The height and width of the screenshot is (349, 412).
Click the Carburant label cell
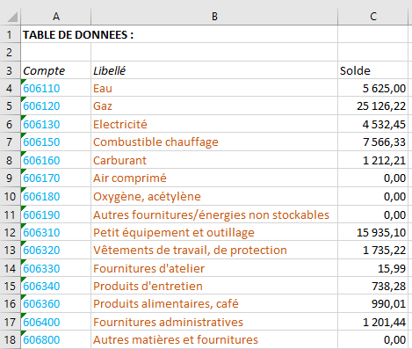pos(214,160)
